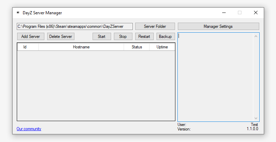Screen dimensions: 276x142
Task: Start the selected server
Action: click(102, 37)
